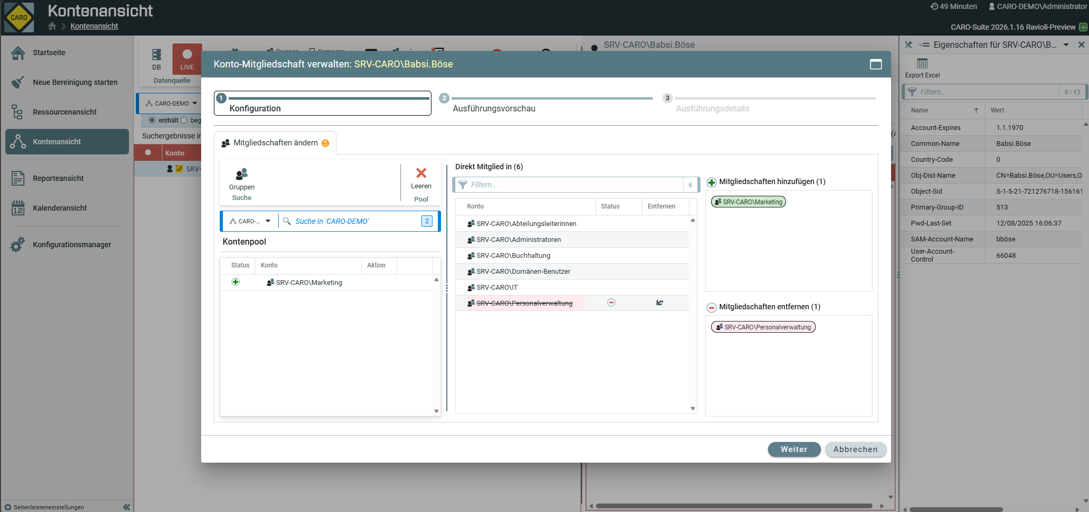
Task: Click the Abbrechen button
Action: [x=855, y=449]
